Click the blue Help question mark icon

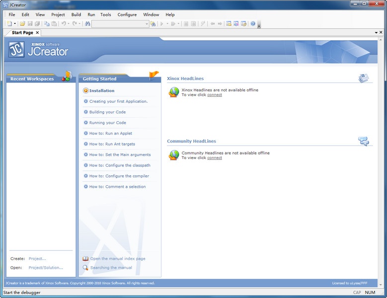[x=253, y=24]
